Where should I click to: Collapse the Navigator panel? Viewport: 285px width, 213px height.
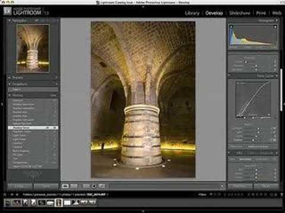(9, 21)
